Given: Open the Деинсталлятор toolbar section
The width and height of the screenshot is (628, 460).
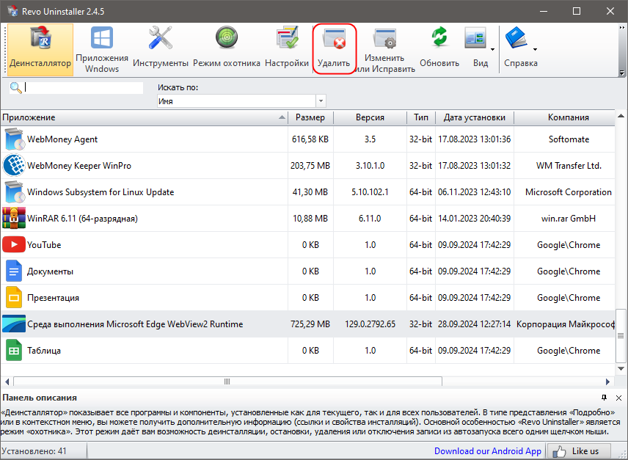Looking at the screenshot, I should click(x=40, y=50).
